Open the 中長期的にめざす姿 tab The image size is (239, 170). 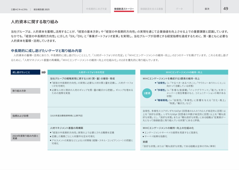point(96,9)
